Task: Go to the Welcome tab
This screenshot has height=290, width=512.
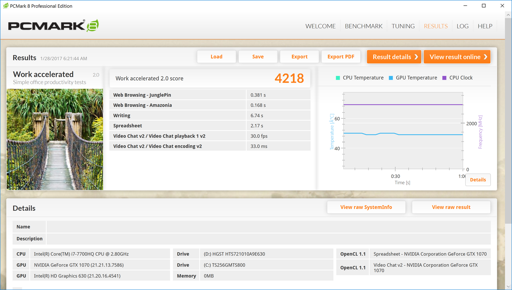Action: point(320,26)
